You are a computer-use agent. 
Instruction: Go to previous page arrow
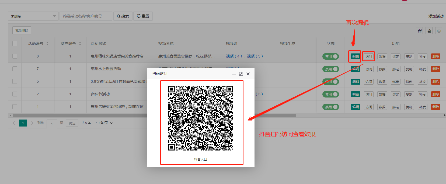click(14, 123)
